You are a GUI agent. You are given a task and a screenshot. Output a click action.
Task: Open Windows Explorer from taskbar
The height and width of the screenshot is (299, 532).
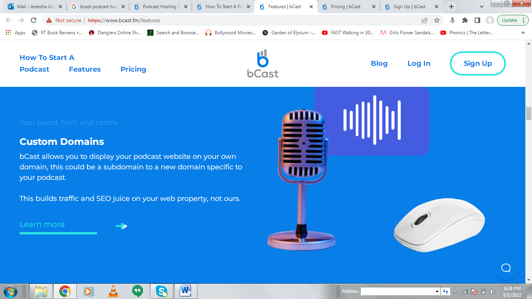41,291
